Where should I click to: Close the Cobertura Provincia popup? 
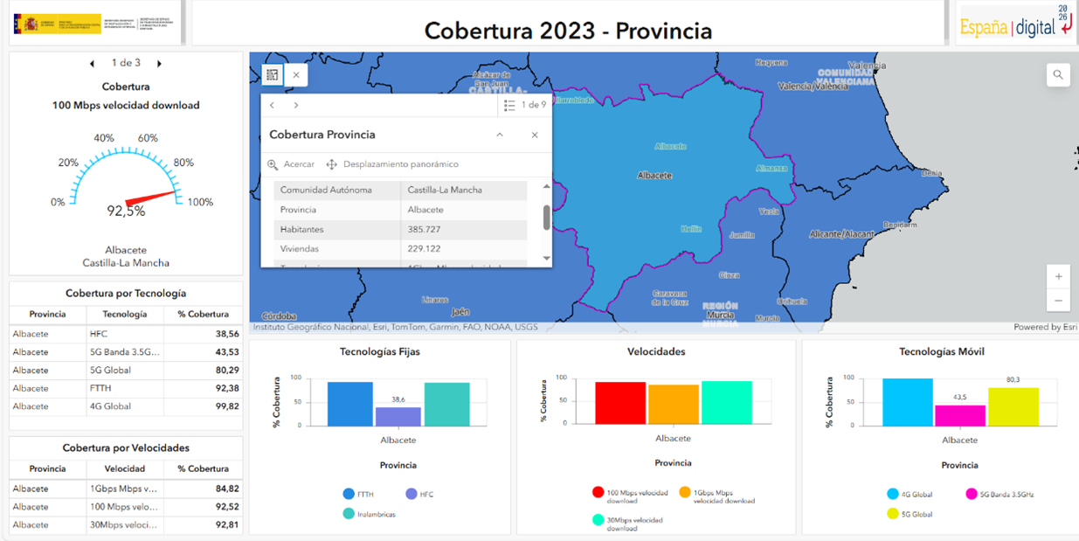[x=535, y=135]
